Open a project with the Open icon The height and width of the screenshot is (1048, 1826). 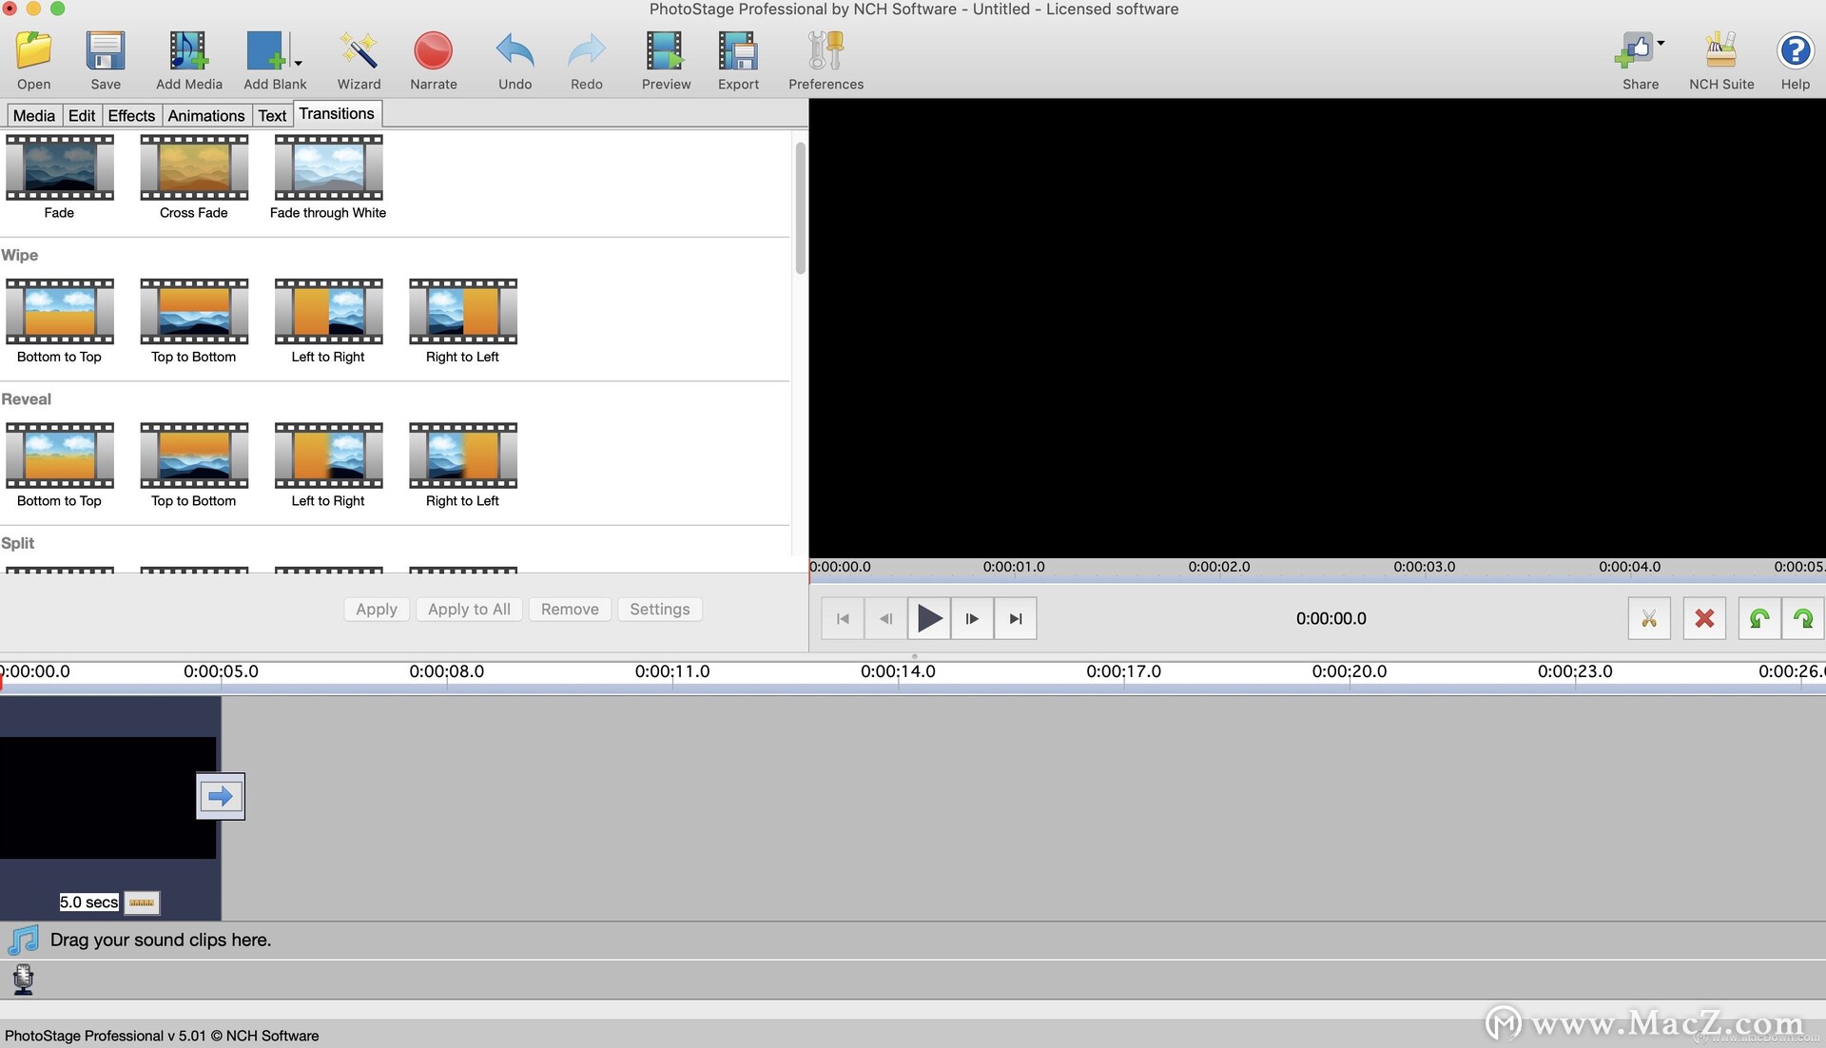(x=34, y=51)
